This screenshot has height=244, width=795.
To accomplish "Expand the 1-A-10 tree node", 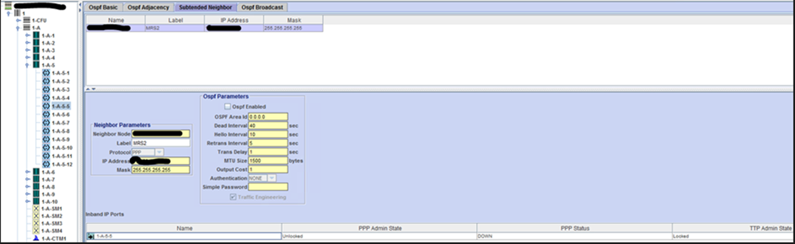I will (28, 201).
